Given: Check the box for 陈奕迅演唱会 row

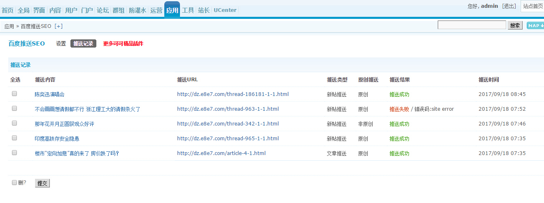Looking at the screenshot, I should (14, 94).
